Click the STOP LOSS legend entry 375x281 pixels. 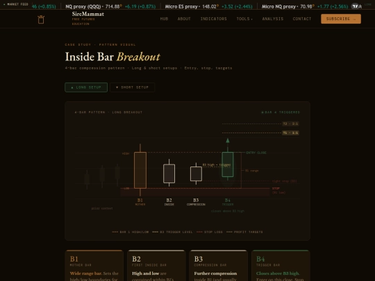click(210, 232)
